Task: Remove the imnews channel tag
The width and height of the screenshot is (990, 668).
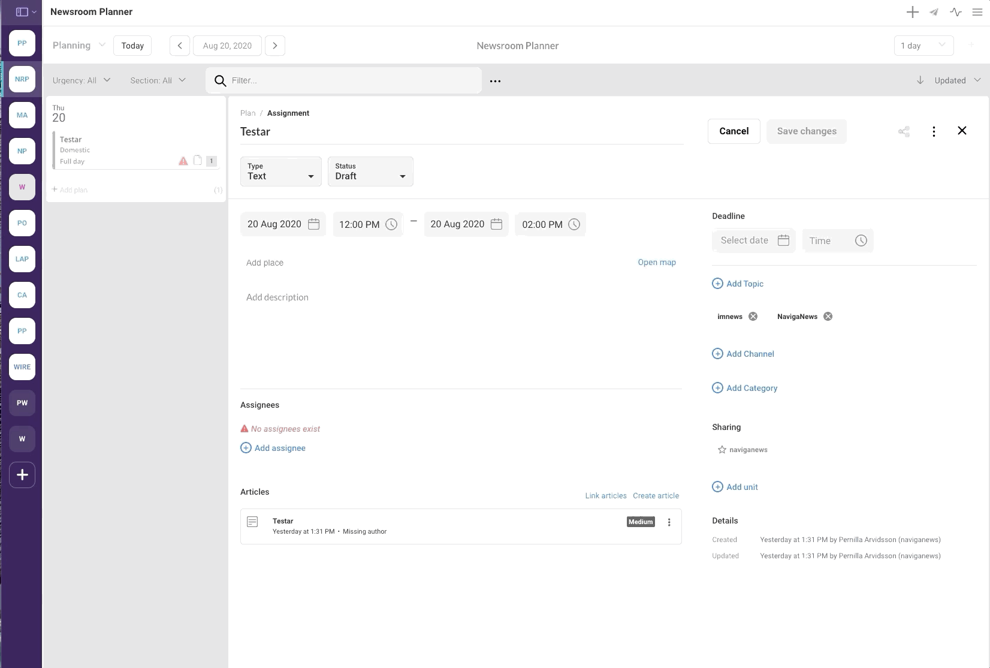Action: click(x=753, y=317)
